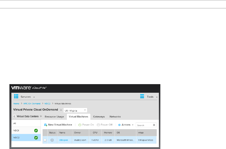Click the green check next to VDC2
The height and width of the screenshot is (149, 226).
[x=36, y=138]
